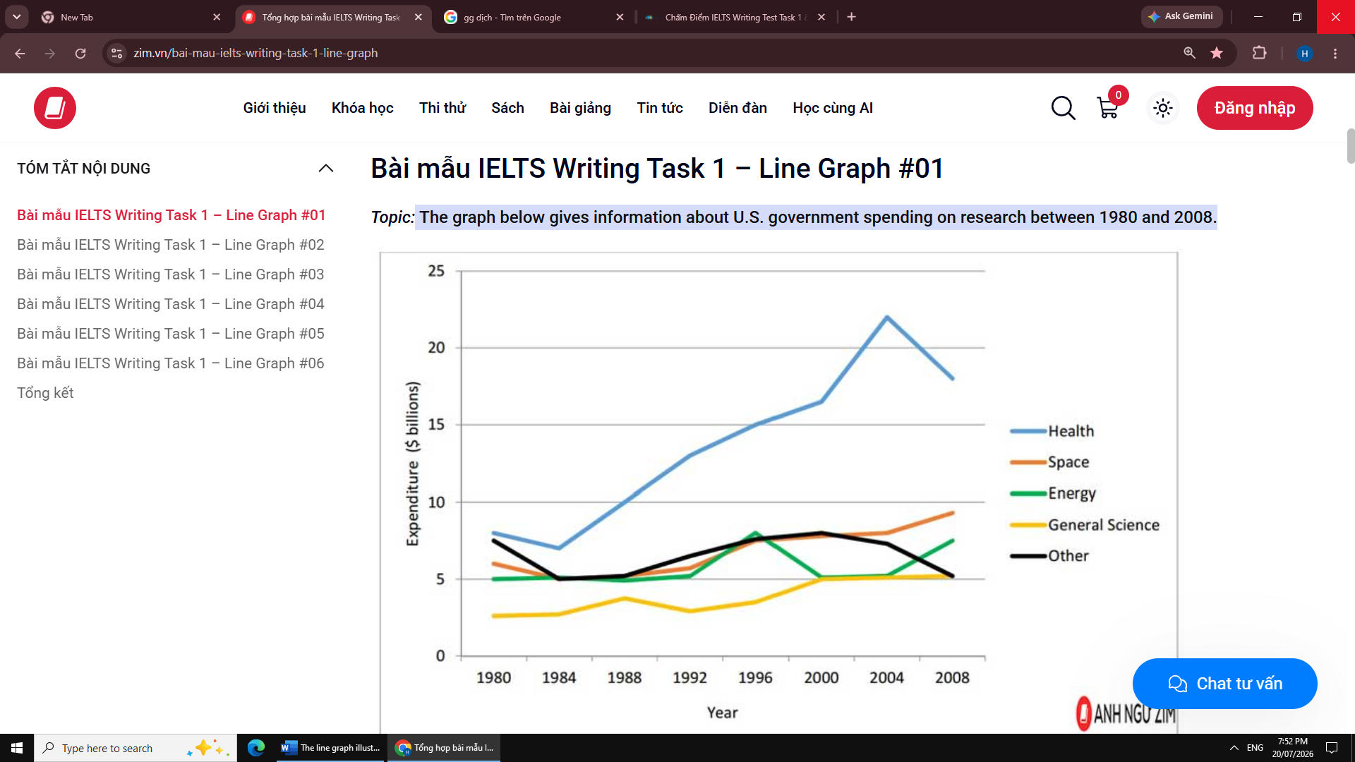Click the page vertical scrollbar thumb
The height and width of the screenshot is (762, 1355).
click(x=1351, y=146)
